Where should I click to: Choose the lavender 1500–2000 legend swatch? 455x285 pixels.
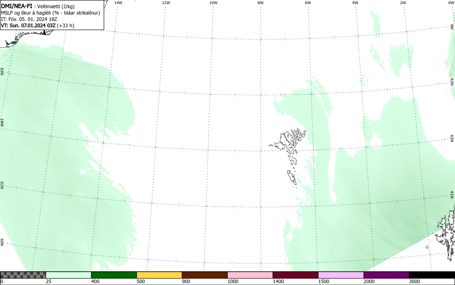tap(341, 275)
